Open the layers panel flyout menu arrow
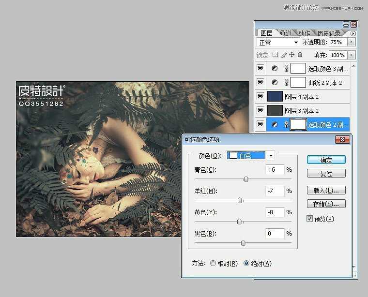Image resolution: width=368 pixels, height=297 pixels. (x=353, y=33)
